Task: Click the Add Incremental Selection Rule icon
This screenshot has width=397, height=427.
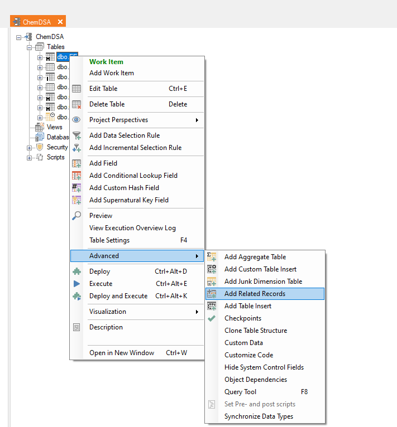Action: point(76,148)
